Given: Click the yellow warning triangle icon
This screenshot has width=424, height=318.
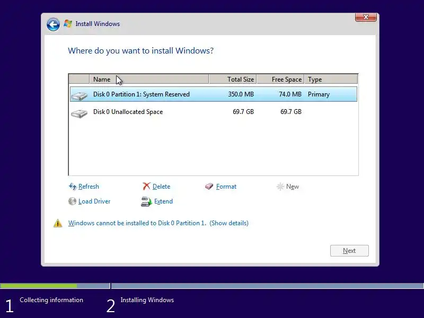Looking at the screenshot, I should coord(58,223).
